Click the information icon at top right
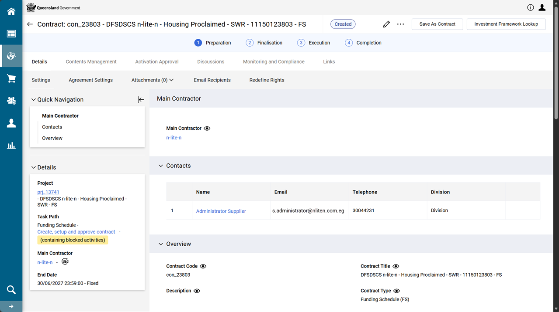Screen dimensions: 559x312 click(531, 7)
